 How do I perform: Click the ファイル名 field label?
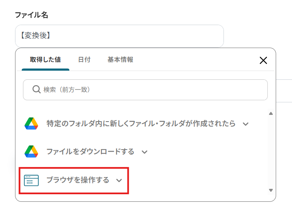(31, 15)
